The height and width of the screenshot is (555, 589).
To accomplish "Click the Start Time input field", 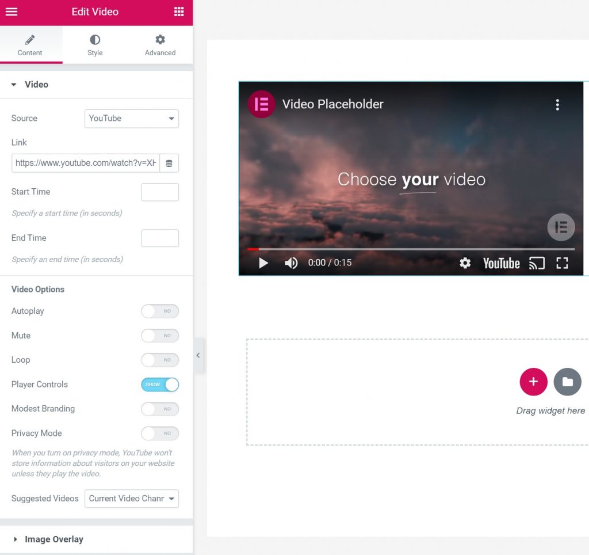I will 160,192.
